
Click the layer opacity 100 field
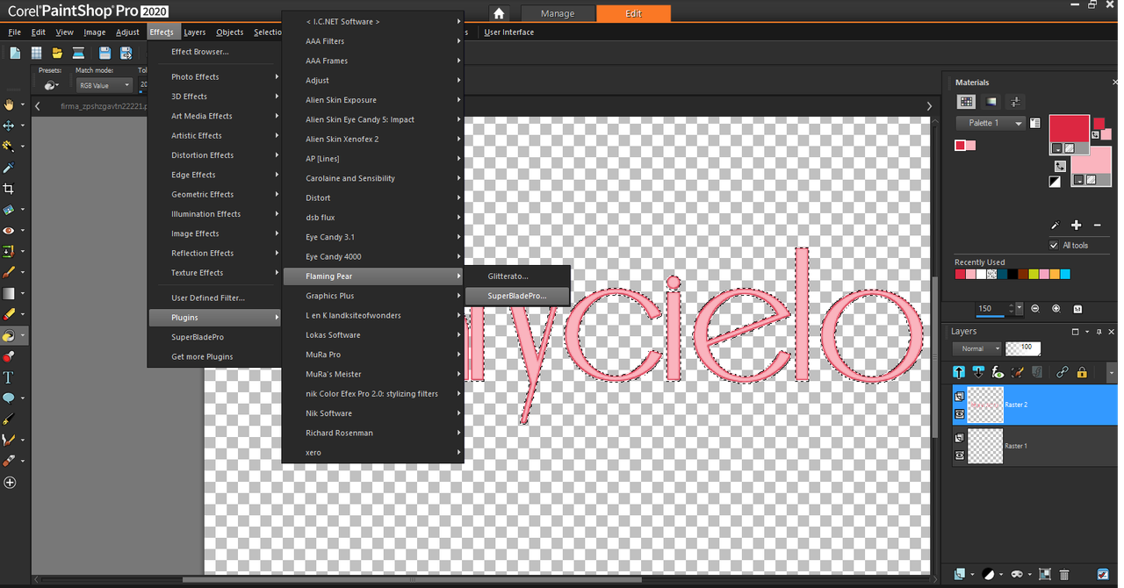[1023, 348]
